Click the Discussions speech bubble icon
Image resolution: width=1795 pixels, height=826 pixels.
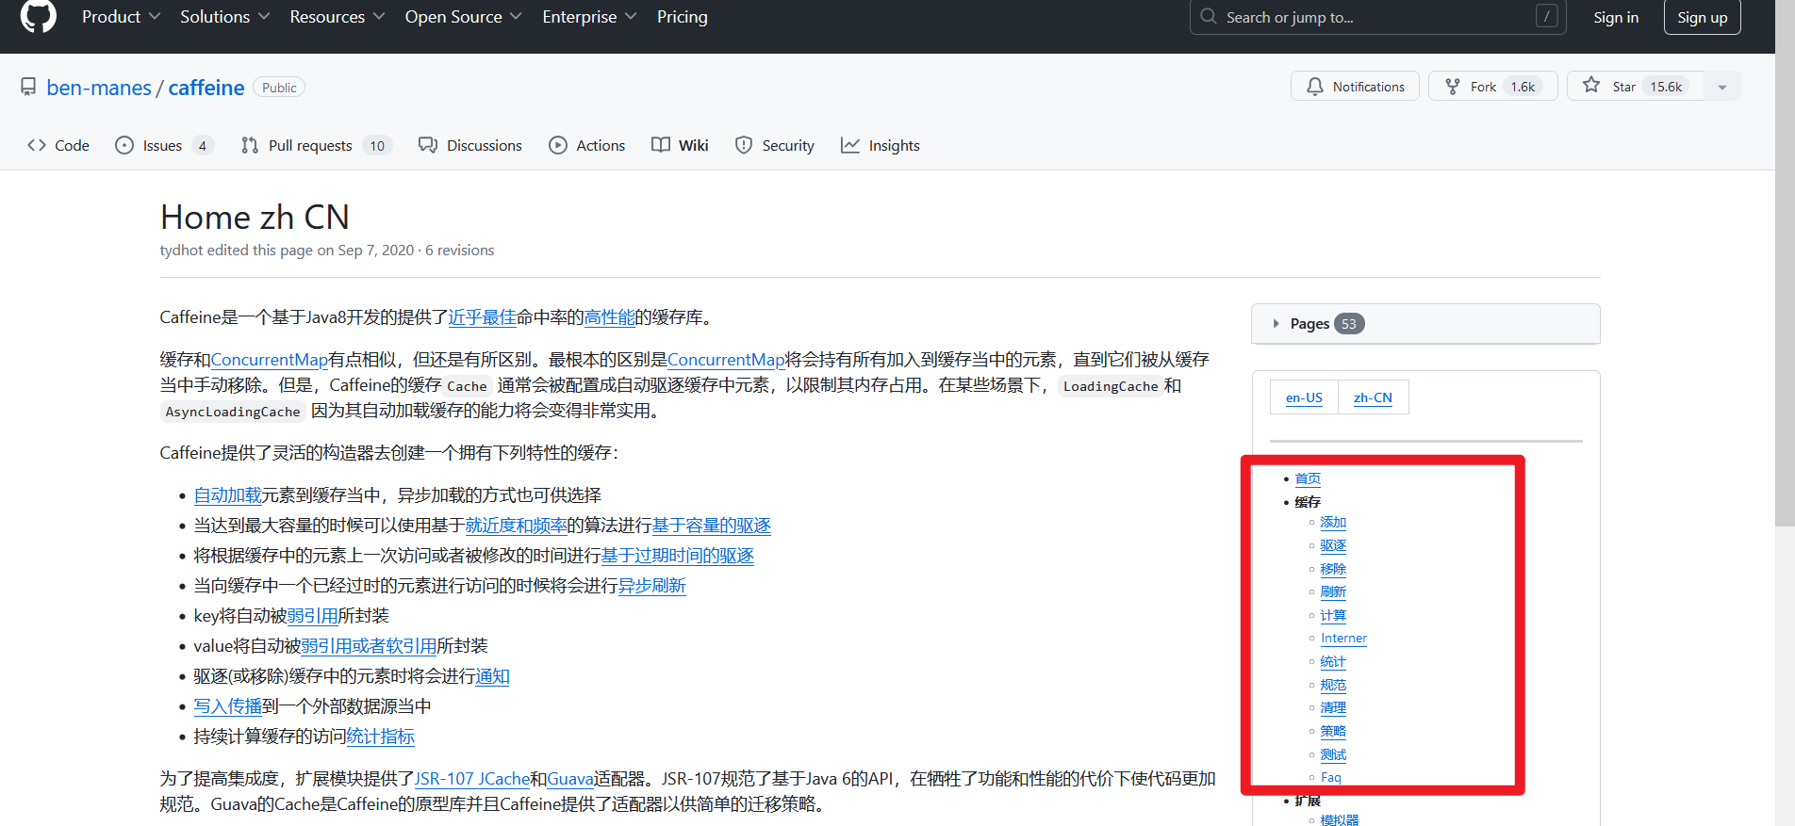pos(428,145)
